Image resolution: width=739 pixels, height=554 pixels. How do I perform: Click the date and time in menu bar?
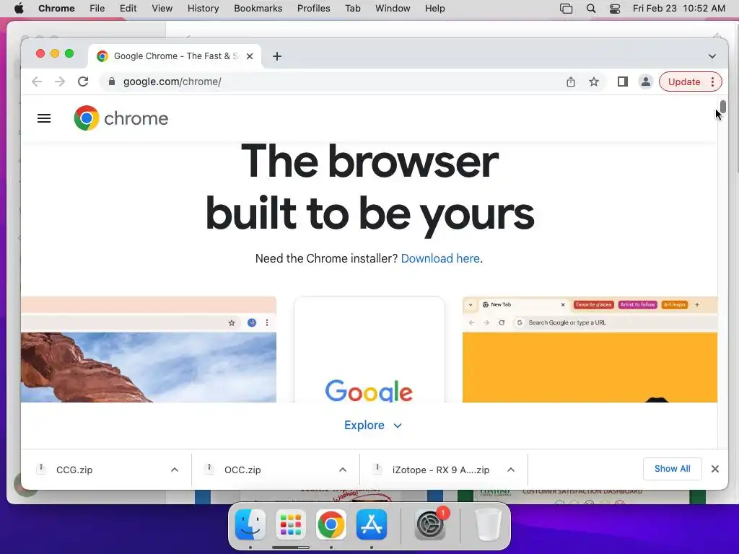(x=678, y=9)
